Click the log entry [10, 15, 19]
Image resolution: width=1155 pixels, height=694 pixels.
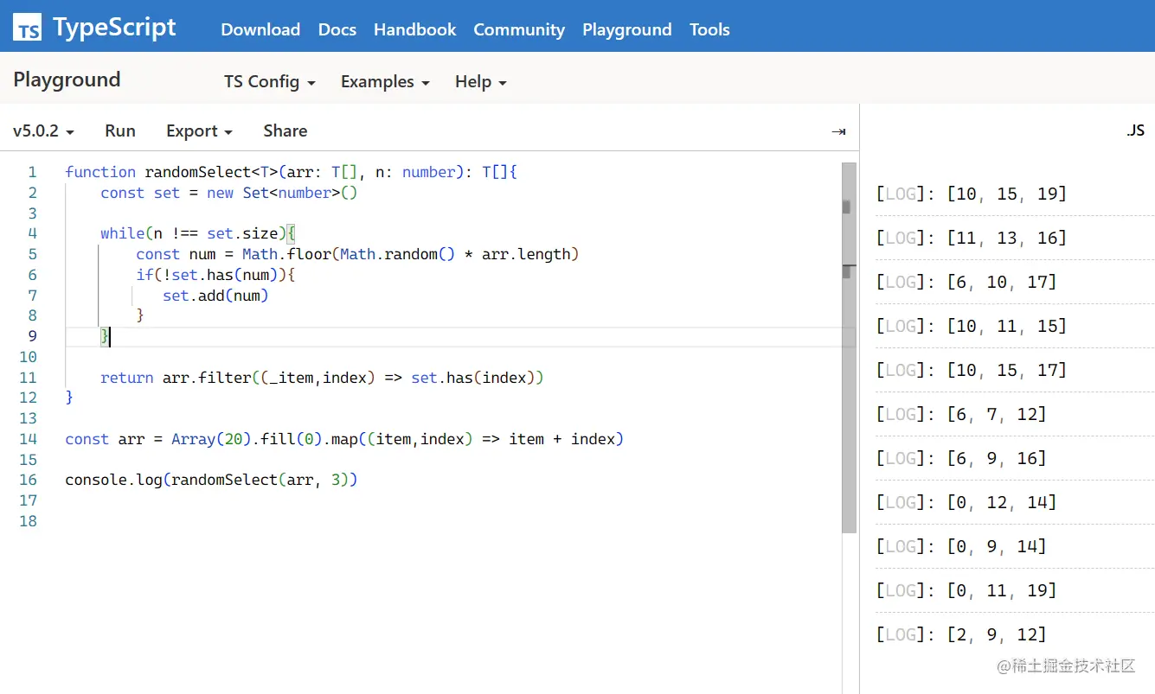[x=971, y=194]
